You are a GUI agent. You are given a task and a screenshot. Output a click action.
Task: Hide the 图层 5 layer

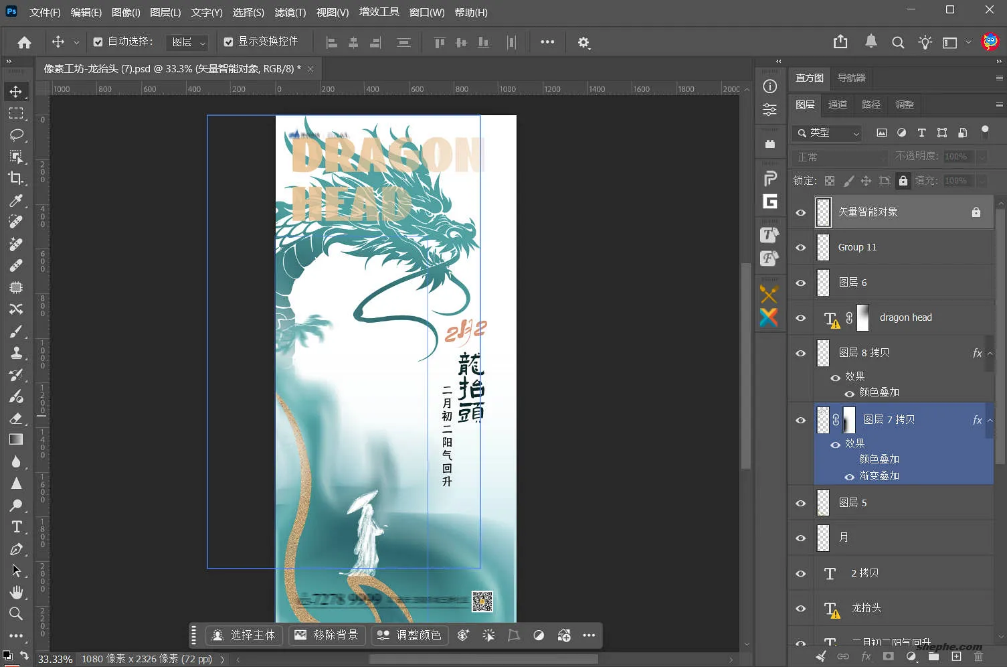tap(800, 503)
